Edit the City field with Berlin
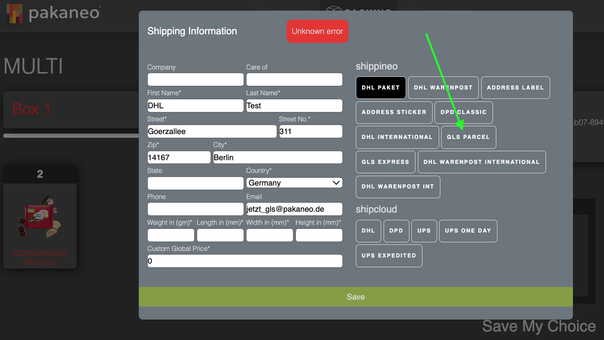604x340 pixels. [x=278, y=157]
